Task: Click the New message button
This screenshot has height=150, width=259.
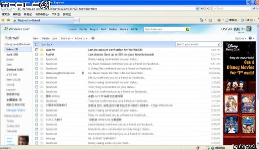Action: [x=35, y=38]
